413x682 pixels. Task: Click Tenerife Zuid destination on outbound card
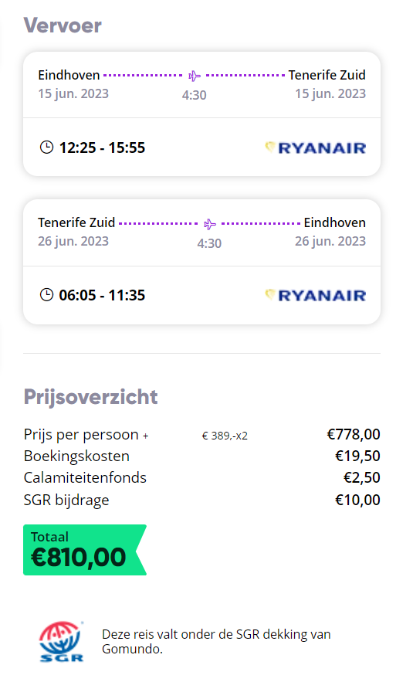click(327, 75)
